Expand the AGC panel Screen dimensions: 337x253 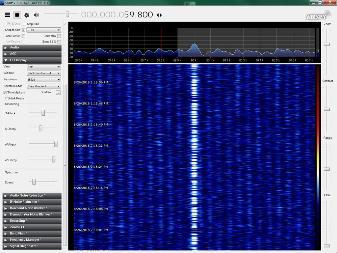[x=32, y=54]
